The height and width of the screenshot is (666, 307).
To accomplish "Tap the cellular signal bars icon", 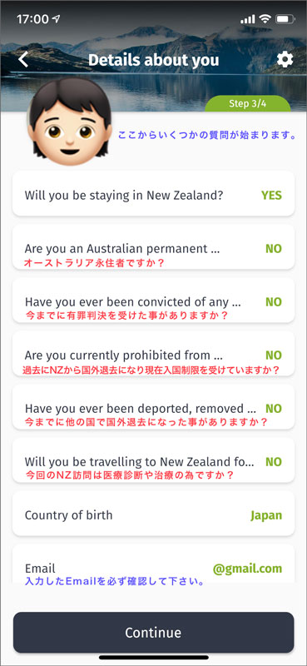I will click(248, 19).
